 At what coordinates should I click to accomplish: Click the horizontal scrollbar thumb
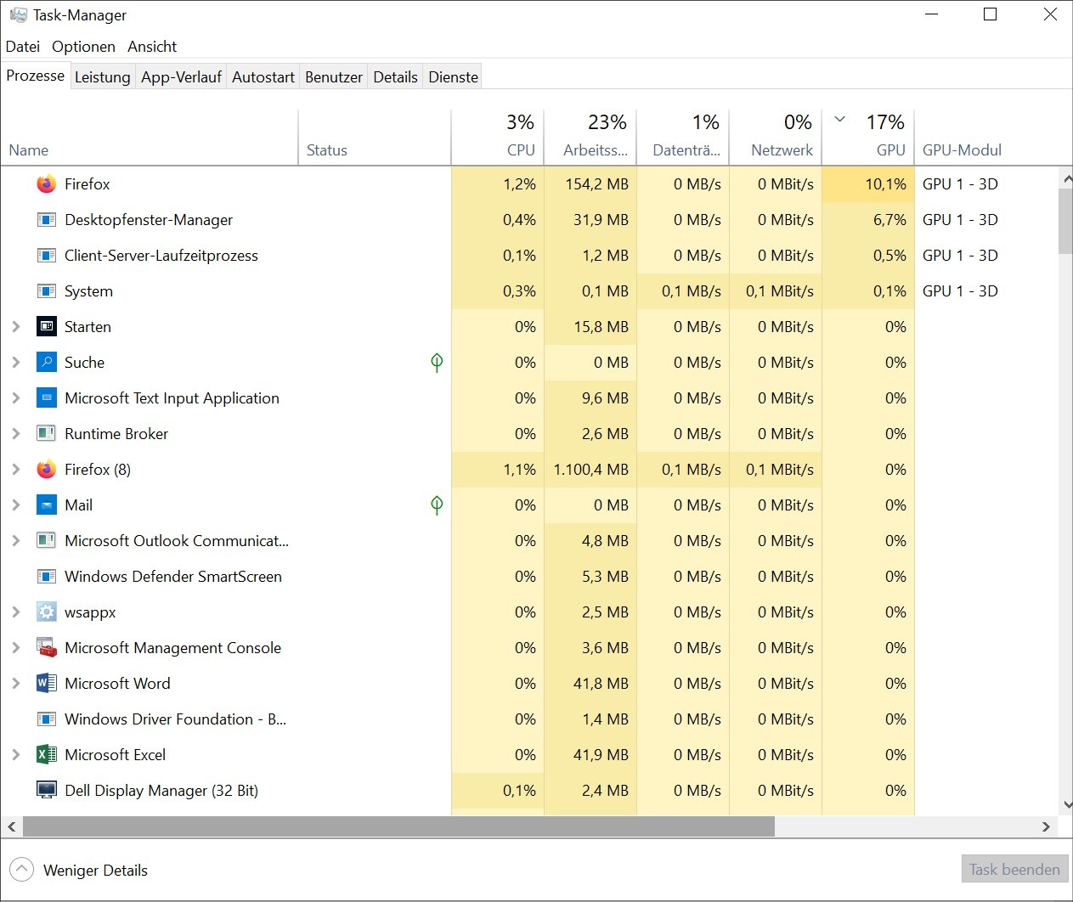[398, 826]
